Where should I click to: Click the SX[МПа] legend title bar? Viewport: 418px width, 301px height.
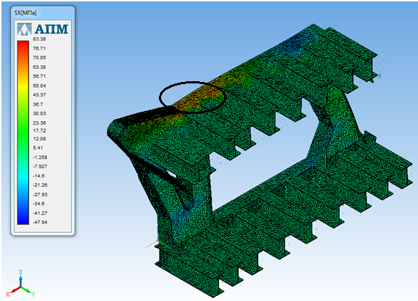[43, 13]
